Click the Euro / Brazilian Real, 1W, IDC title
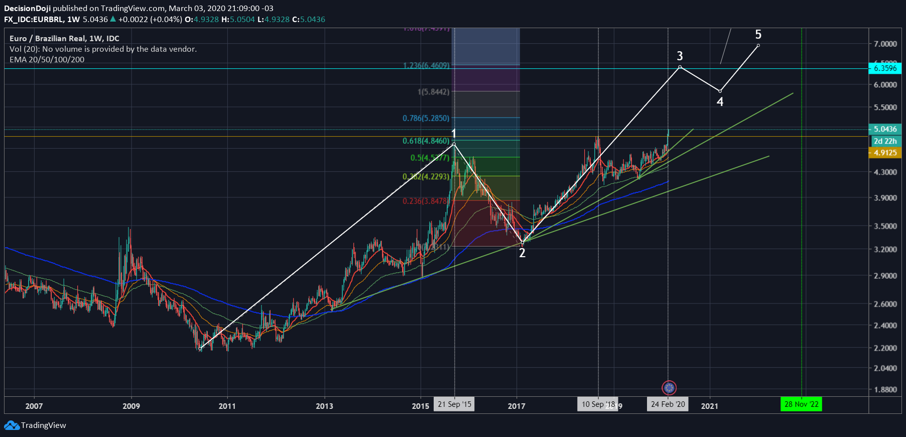 point(64,38)
